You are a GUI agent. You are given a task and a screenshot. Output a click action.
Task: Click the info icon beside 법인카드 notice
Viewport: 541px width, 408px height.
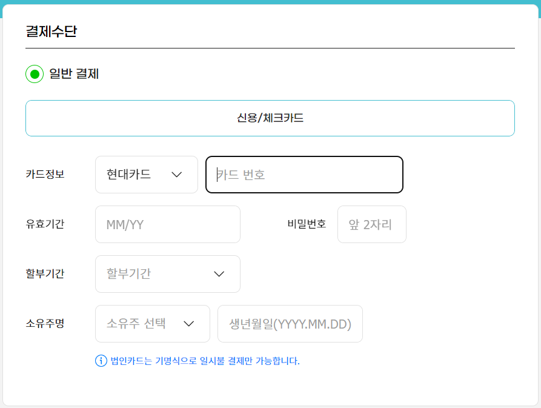[x=101, y=361]
